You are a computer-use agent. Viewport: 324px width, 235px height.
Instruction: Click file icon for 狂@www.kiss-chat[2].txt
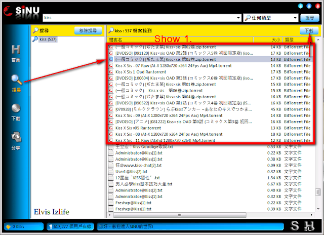click(x=111, y=165)
